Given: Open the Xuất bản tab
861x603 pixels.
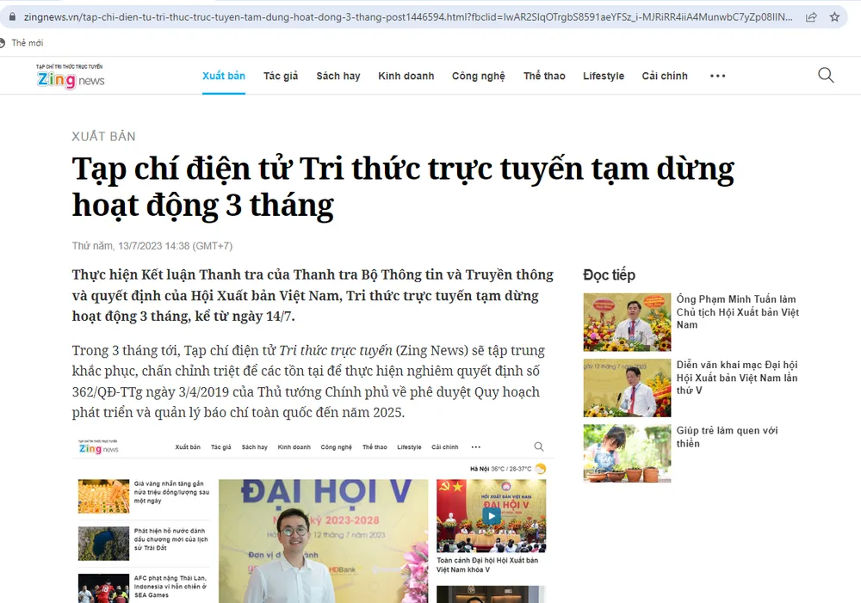Looking at the screenshot, I should (223, 76).
